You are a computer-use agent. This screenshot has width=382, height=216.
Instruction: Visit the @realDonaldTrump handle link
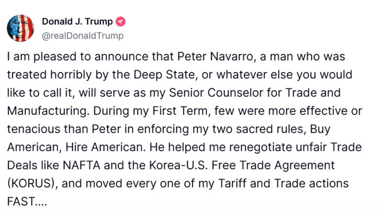click(83, 36)
